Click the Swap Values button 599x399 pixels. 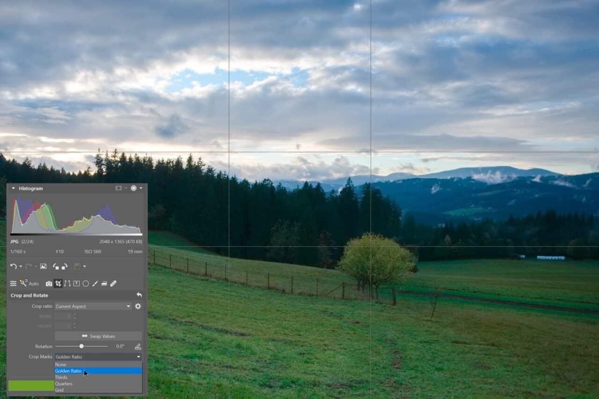[98, 336]
